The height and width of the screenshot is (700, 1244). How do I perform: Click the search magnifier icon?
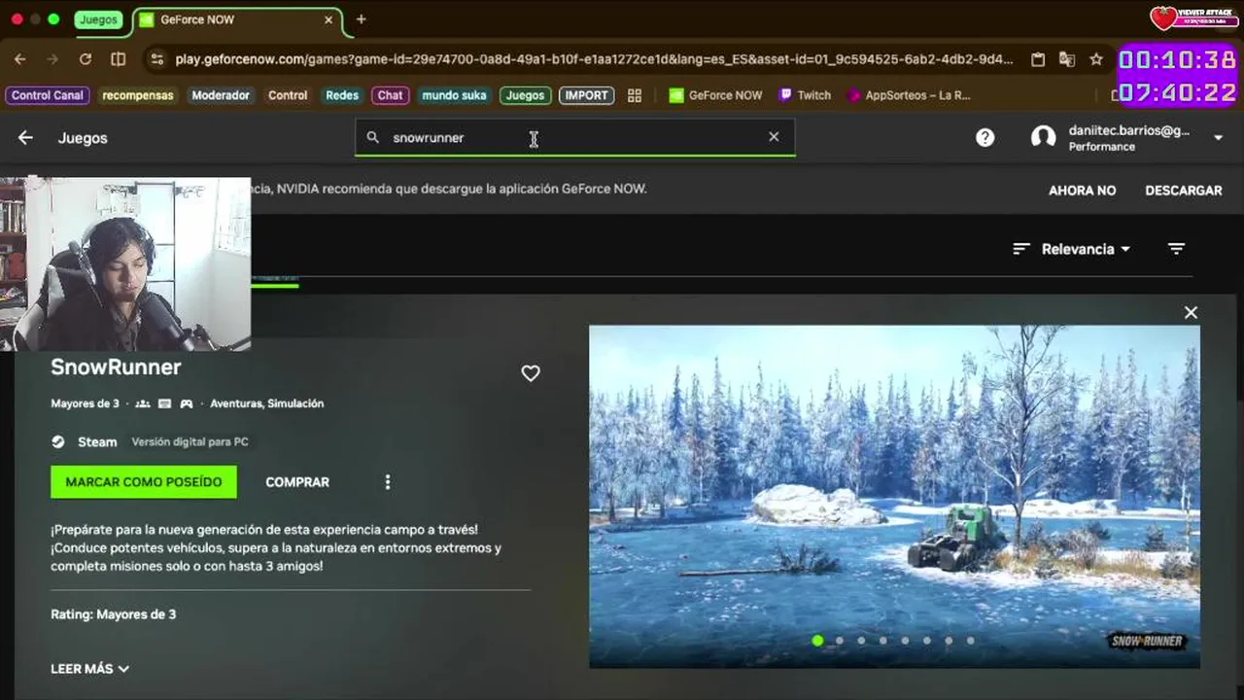click(x=372, y=137)
